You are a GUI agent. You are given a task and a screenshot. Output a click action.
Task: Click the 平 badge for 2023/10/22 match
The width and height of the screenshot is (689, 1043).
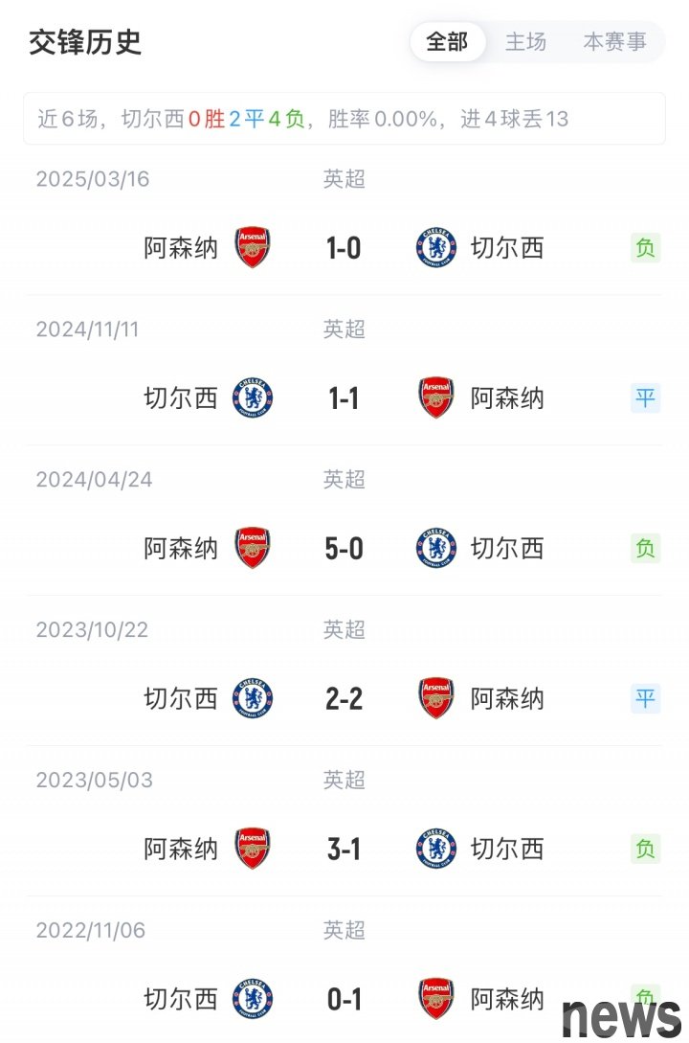646,698
